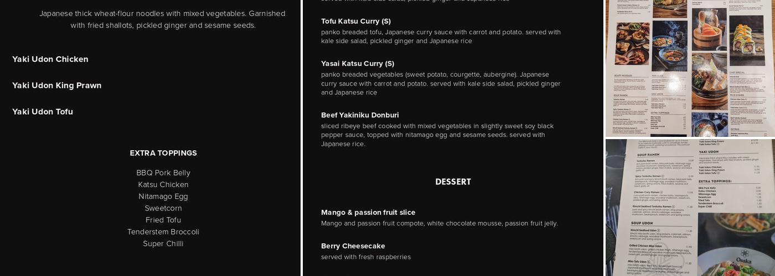The image size is (775, 276).
Task: Select the Super Chilli topping
Action: tap(163, 243)
